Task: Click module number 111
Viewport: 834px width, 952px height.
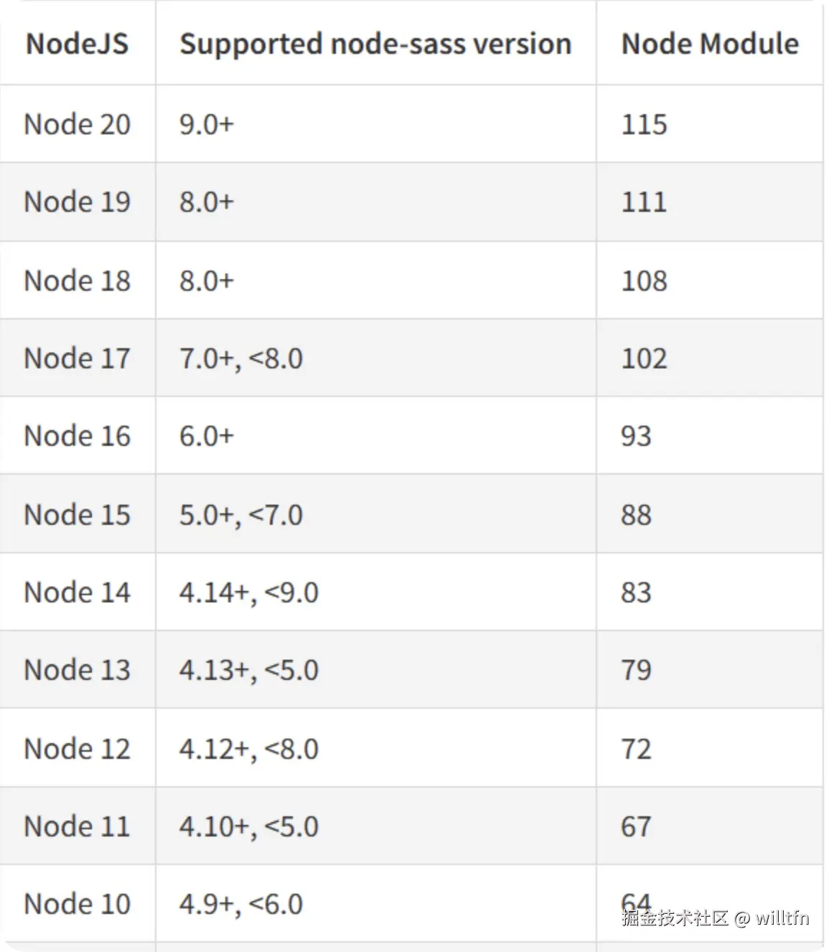Action: 644,202
